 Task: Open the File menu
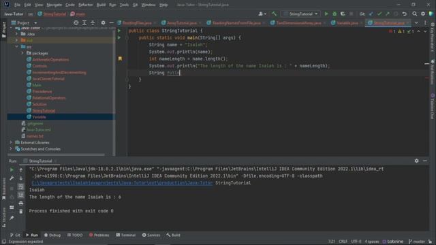(x=17, y=5)
